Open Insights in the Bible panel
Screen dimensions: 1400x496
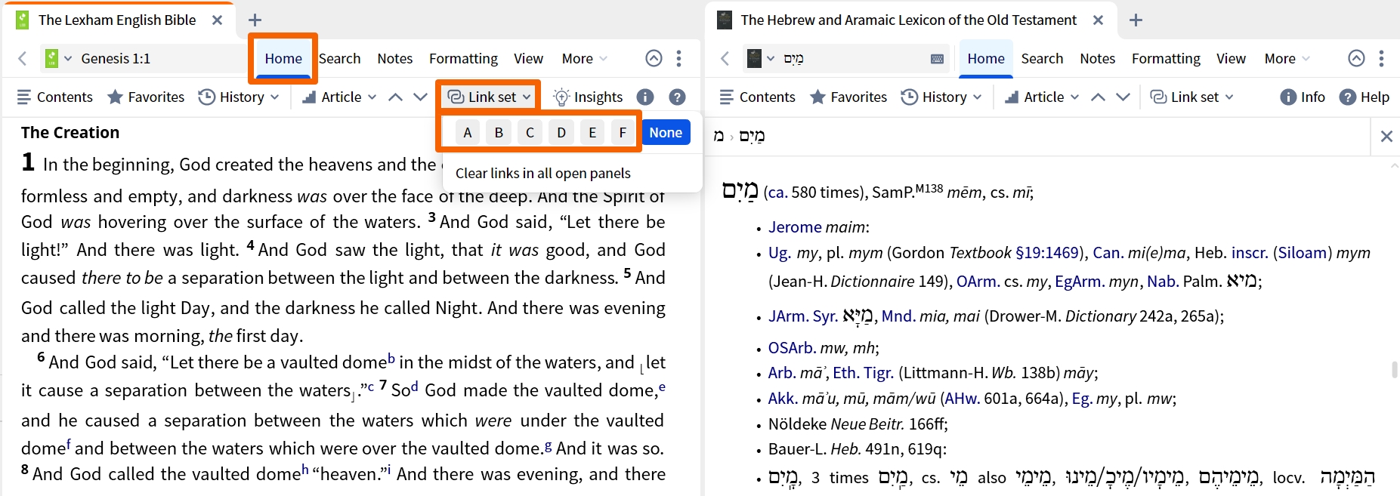(x=588, y=97)
